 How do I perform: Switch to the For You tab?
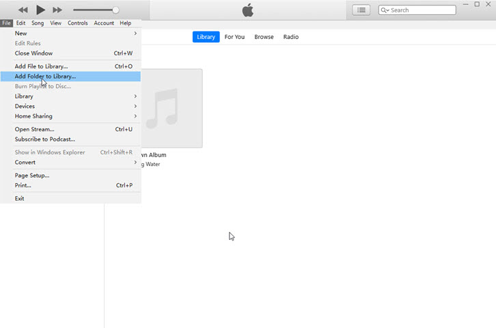pyautogui.click(x=234, y=37)
